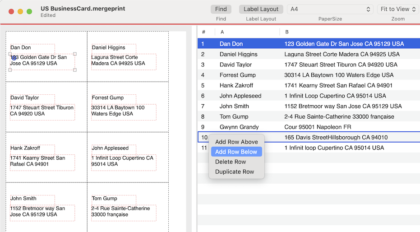The width and height of the screenshot is (420, 232).
Task: Select the Hank Zakroff cell in table
Action: point(236,85)
